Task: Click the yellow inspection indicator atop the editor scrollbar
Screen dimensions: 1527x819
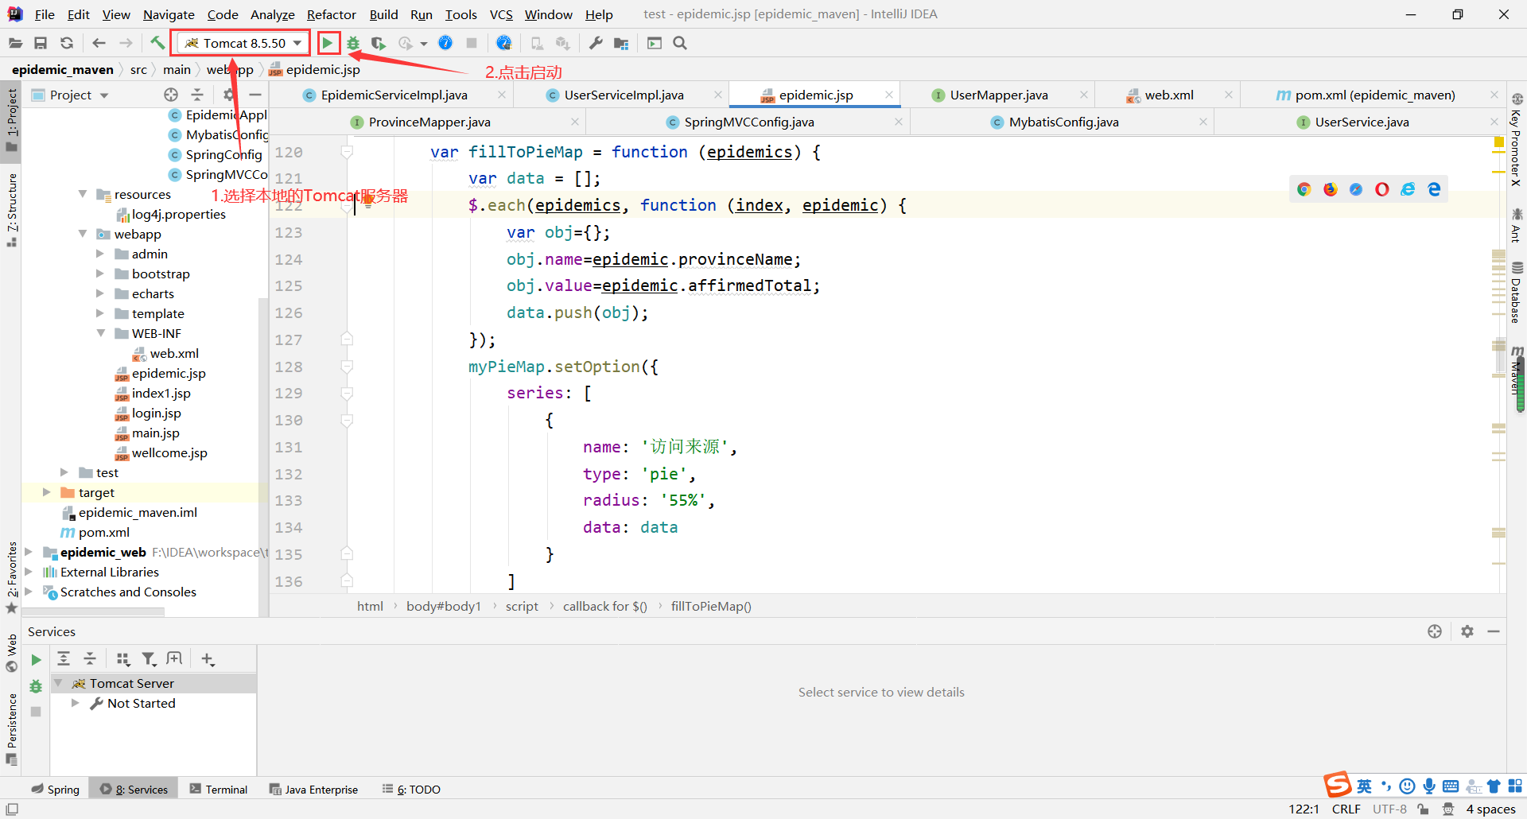Action: (x=1498, y=142)
